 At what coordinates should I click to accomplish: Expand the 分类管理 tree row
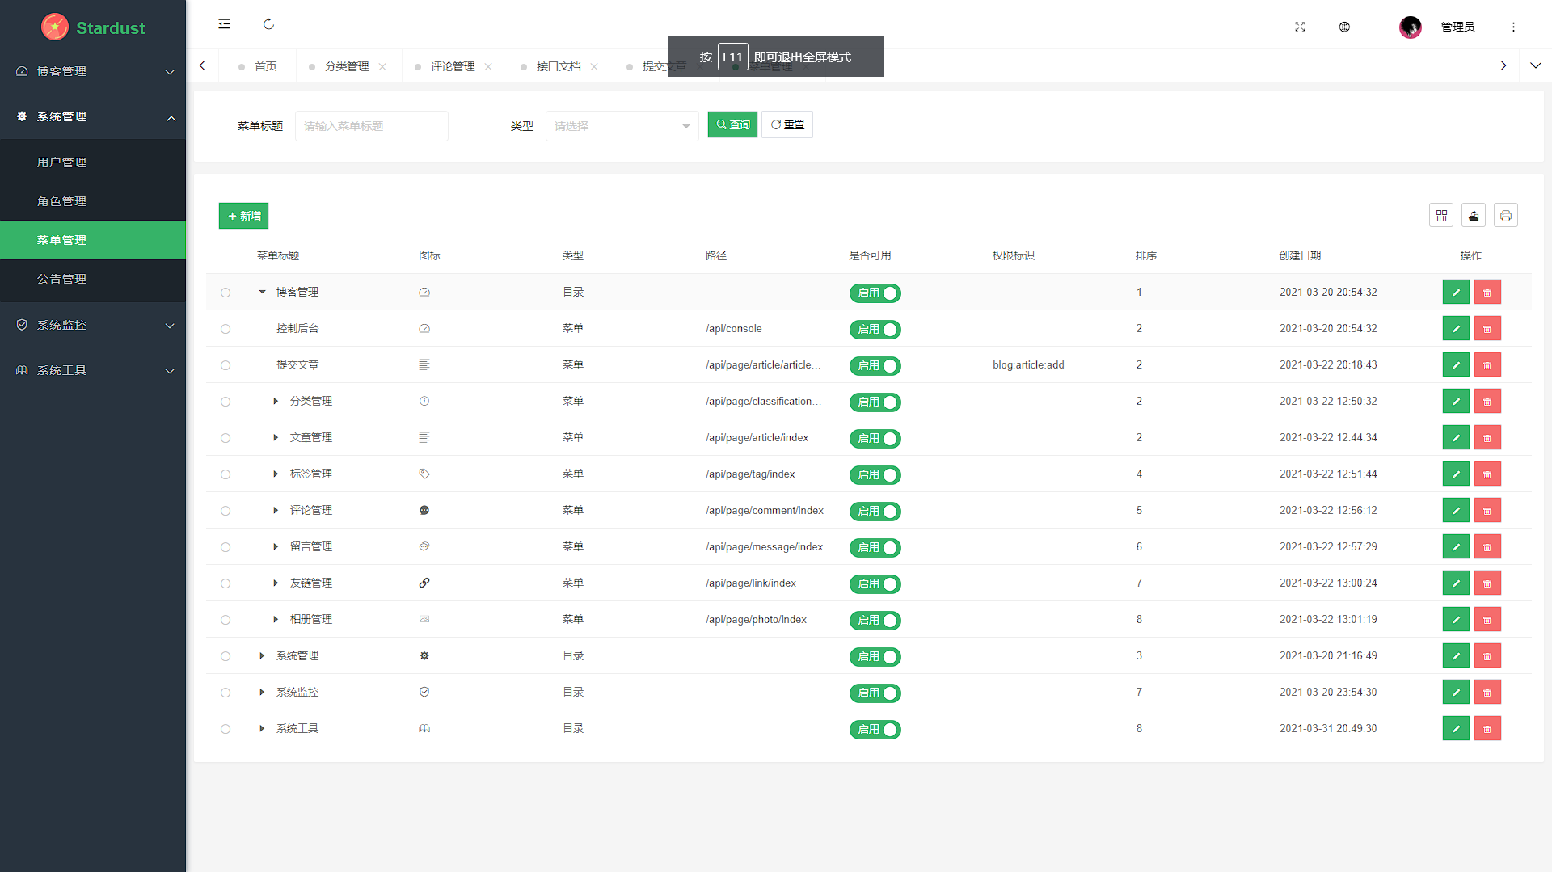[x=276, y=401]
